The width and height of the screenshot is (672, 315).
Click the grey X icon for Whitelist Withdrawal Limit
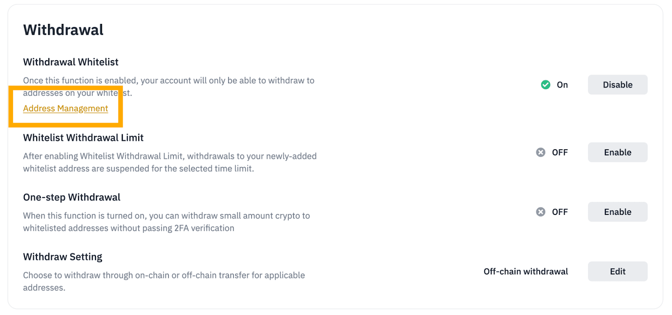click(541, 152)
